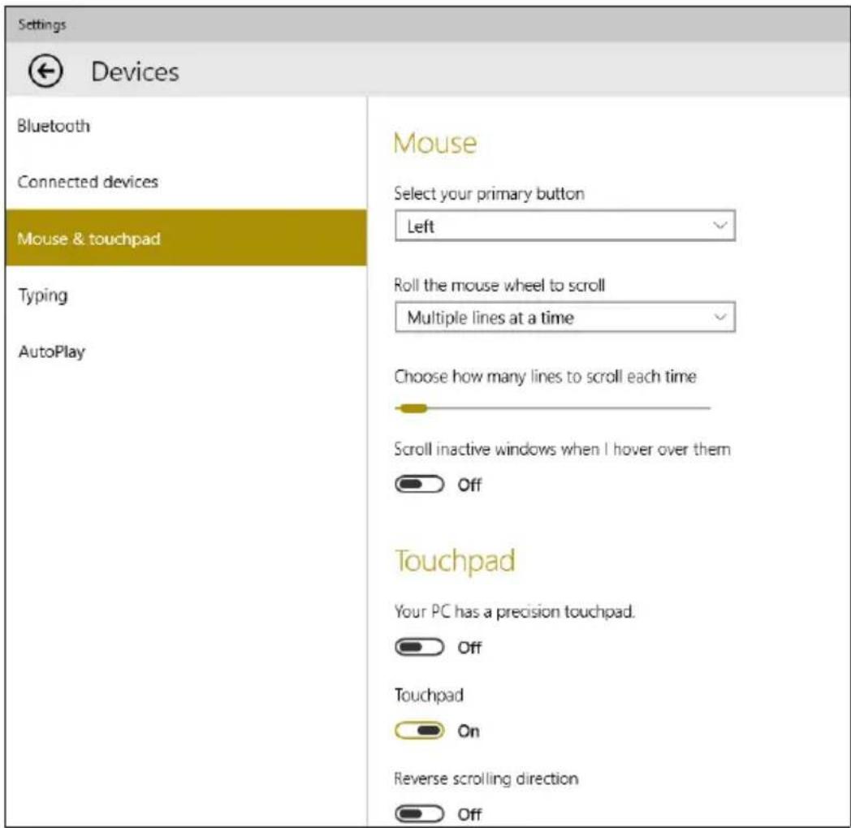The height and width of the screenshot is (828, 851).
Task: Open AutoPlay settings
Action: tap(51, 351)
